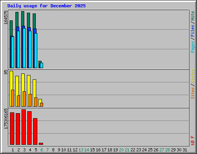Click green weekend day 7 label
197x154 pixels.
click(47, 150)
